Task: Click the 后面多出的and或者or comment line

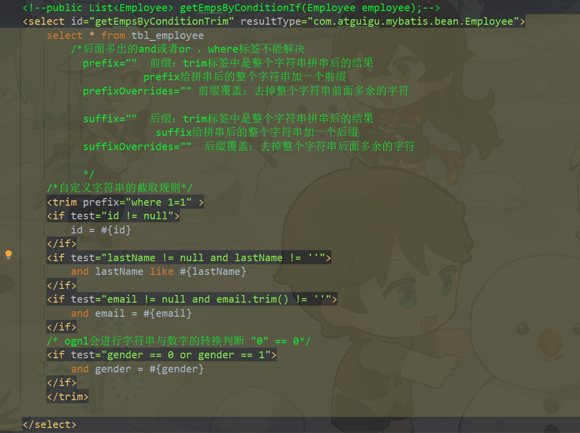Action: [188, 49]
